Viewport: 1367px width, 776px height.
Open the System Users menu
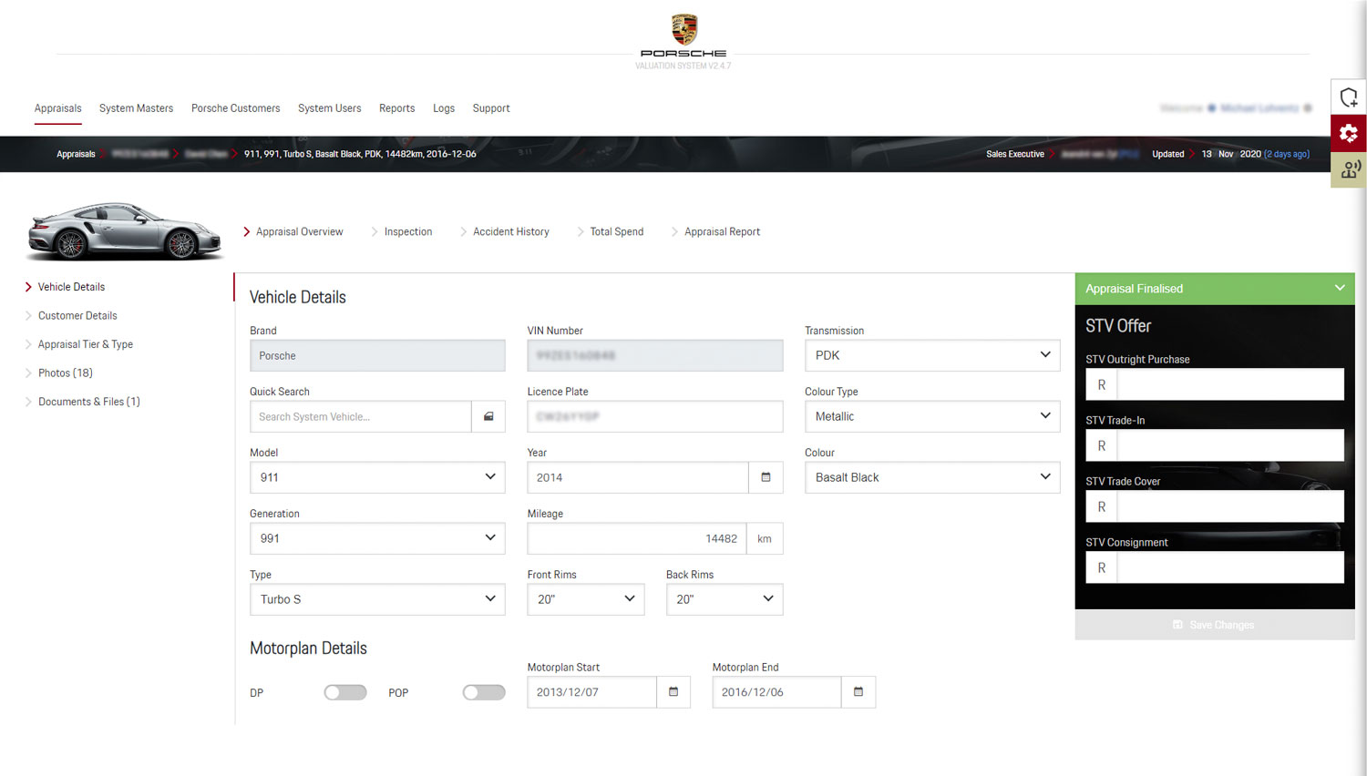[x=329, y=108]
